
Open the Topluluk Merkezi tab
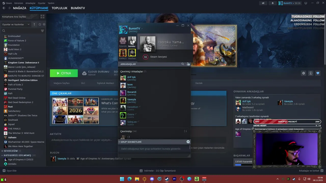(x=105, y=83)
